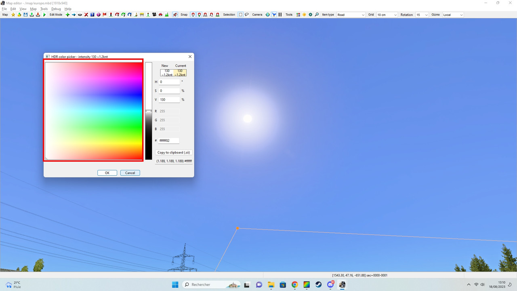This screenshot has width=517, height=291.
Task: Click the S saturation input field
Action: 169,91
